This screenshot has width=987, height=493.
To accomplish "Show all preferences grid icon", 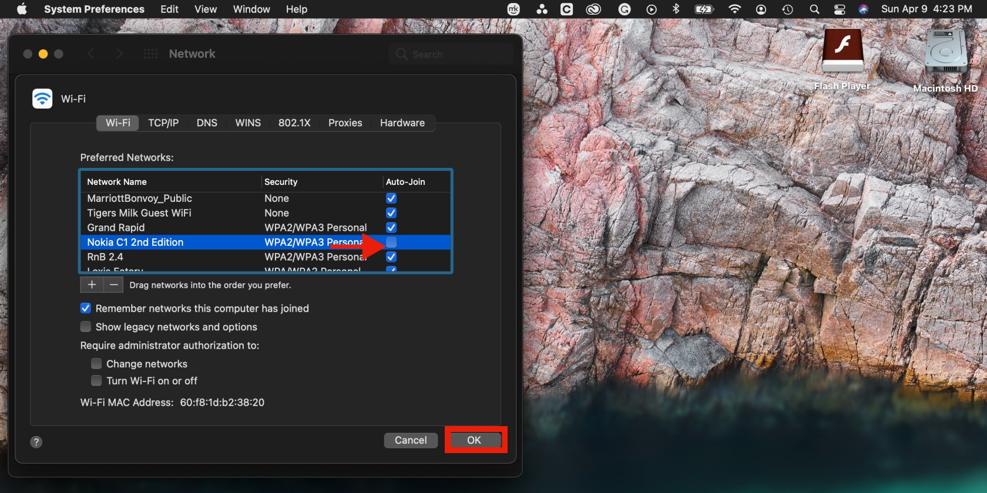I will coord(150,54).
